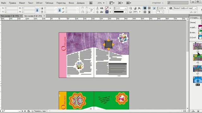Expand the stroke swatch options arrow
Image resolution: width=202 pixels, height=113 pixels.
pyautogui.click(x=110, y=12)
